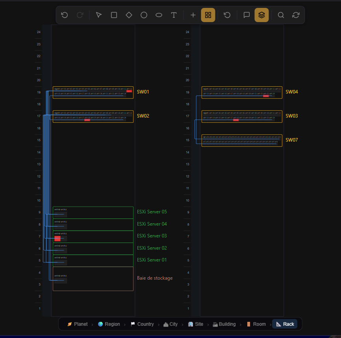Screen dimensions: 341x338
Task: Click the ESXi Server 04 label
Action: 152,224
